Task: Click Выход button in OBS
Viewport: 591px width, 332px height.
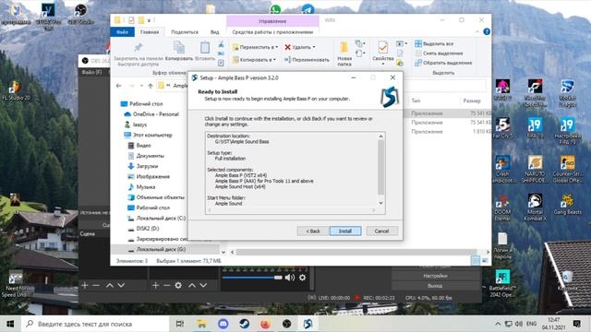Action: click(x=435, y=286)
